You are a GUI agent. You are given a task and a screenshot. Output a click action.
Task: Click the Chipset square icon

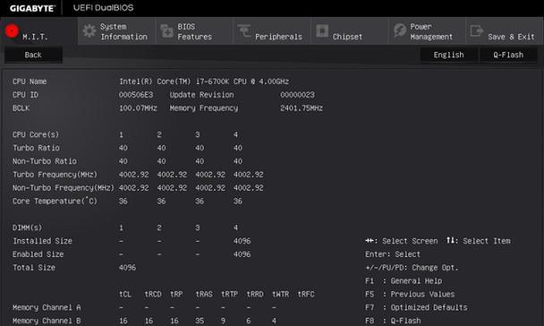point(322,31)
